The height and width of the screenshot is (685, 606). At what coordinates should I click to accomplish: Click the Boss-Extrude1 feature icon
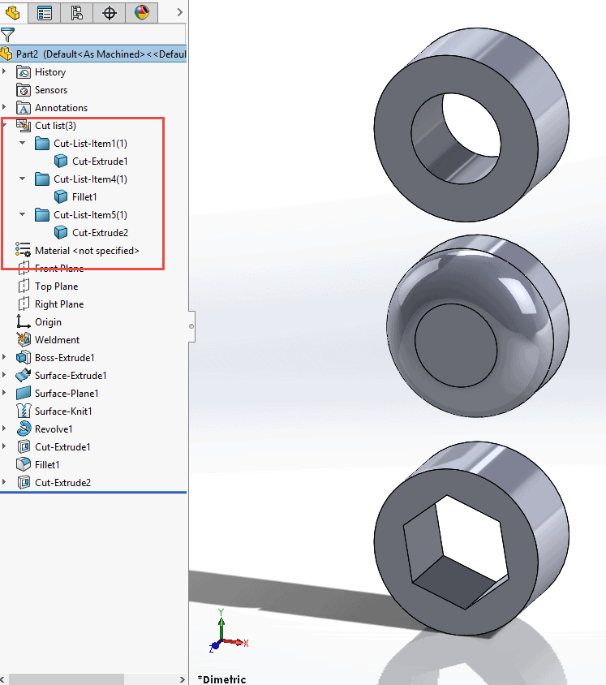pyautogui.click(x=24, y=358)
